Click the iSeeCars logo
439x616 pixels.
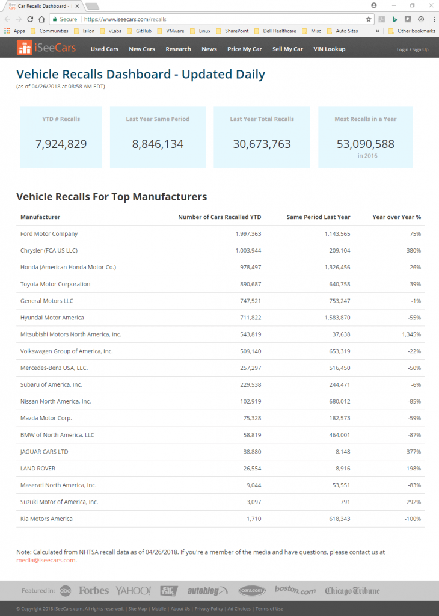click(46, 48)
